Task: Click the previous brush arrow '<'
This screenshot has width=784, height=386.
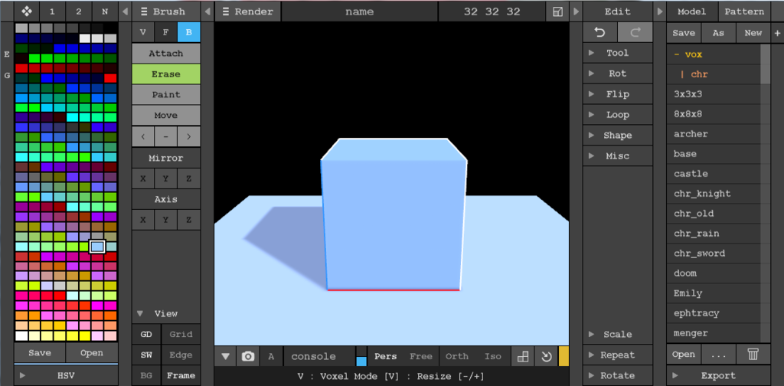Action: [143, 136]
